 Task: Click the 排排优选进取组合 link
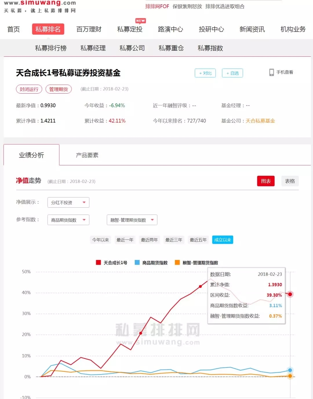tap(225, 6)
